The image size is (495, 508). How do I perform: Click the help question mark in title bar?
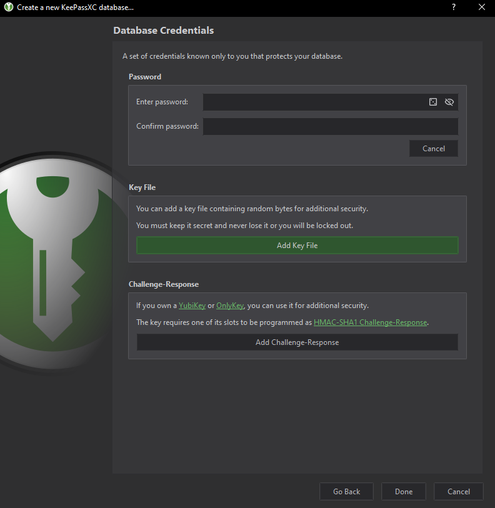coord(454,7)
